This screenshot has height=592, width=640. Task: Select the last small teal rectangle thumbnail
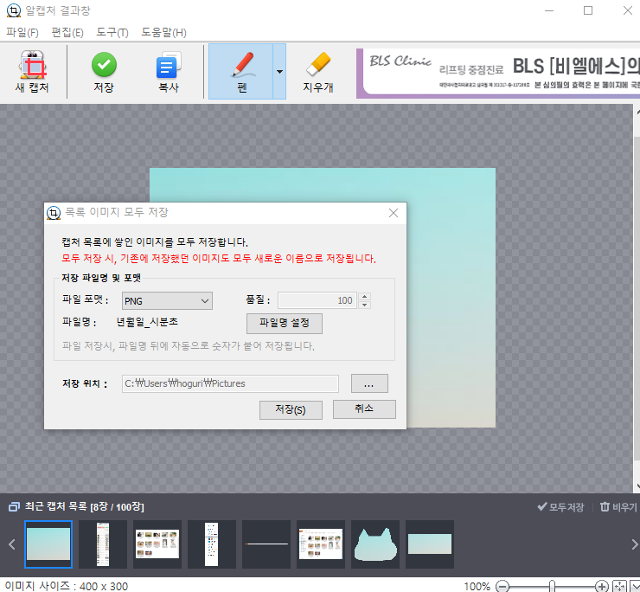(x=429, y=544)
